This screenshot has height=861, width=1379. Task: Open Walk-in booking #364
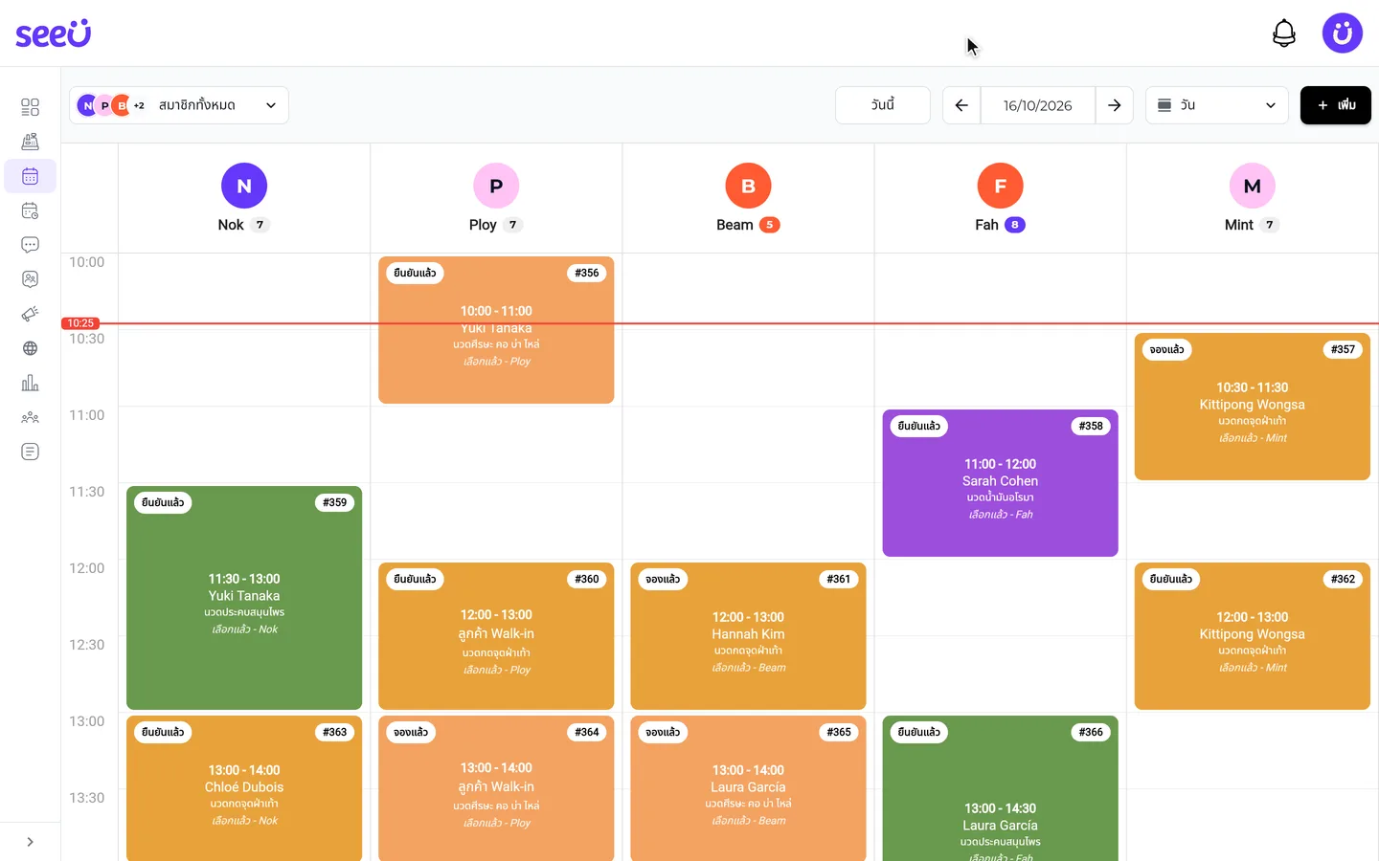[x=496, y=788]
